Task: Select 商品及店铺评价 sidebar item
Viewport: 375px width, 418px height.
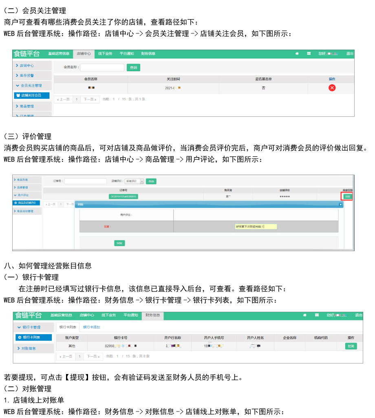Action: (26, 203)
